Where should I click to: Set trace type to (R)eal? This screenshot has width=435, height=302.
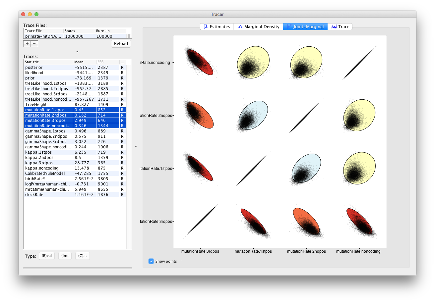47,256
